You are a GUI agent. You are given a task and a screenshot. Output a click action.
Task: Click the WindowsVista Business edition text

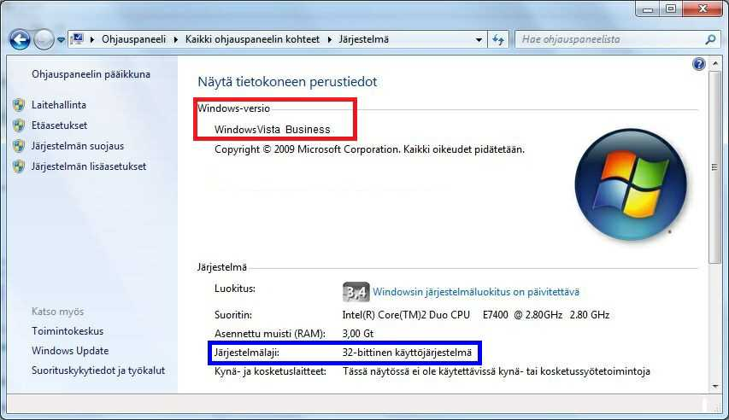[273, 130]
